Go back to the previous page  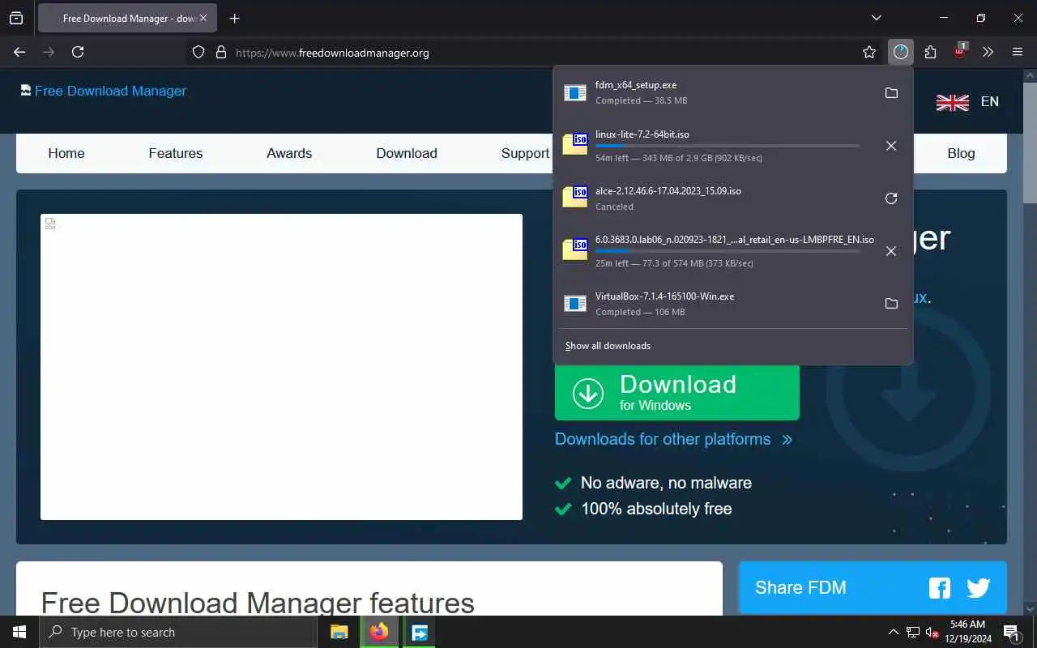(19, 52)
